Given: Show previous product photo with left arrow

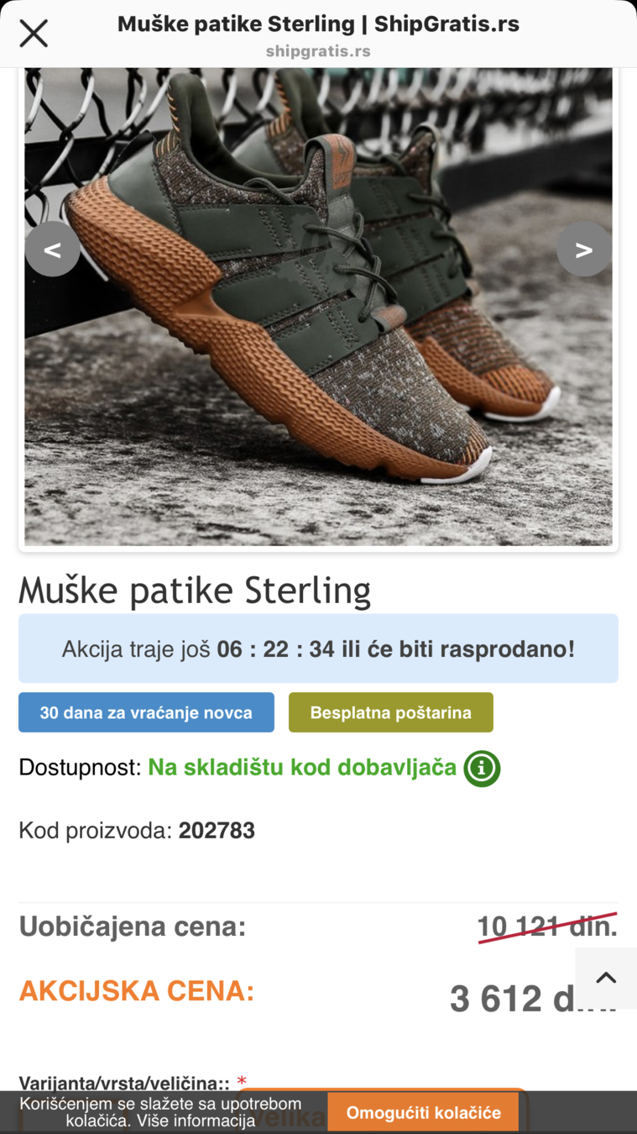Looking at the screenshot, I should point(52,249).
